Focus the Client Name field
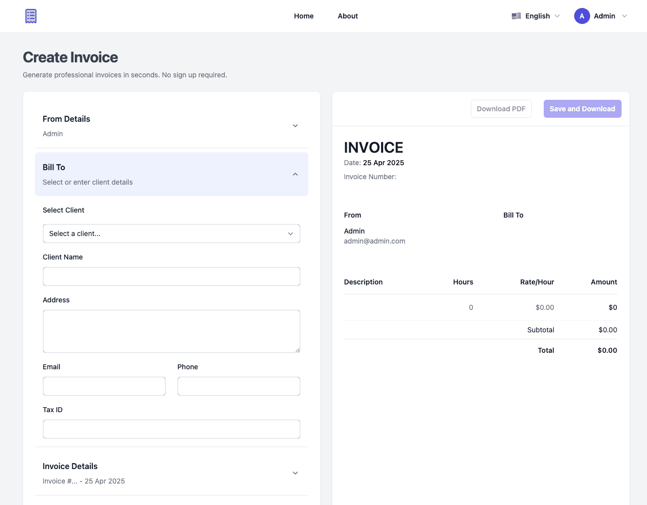The width and height of the screenshot is (647, 505). (172, 276)
